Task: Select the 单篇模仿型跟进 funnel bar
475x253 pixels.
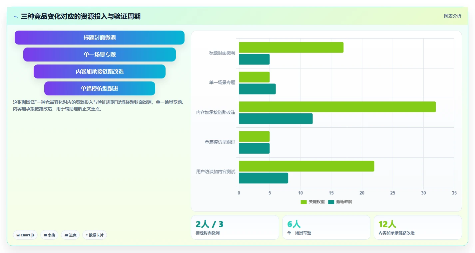Action: point(100,88)
